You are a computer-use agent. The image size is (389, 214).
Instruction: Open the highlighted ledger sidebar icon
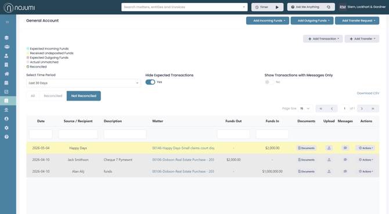[6, 101]
